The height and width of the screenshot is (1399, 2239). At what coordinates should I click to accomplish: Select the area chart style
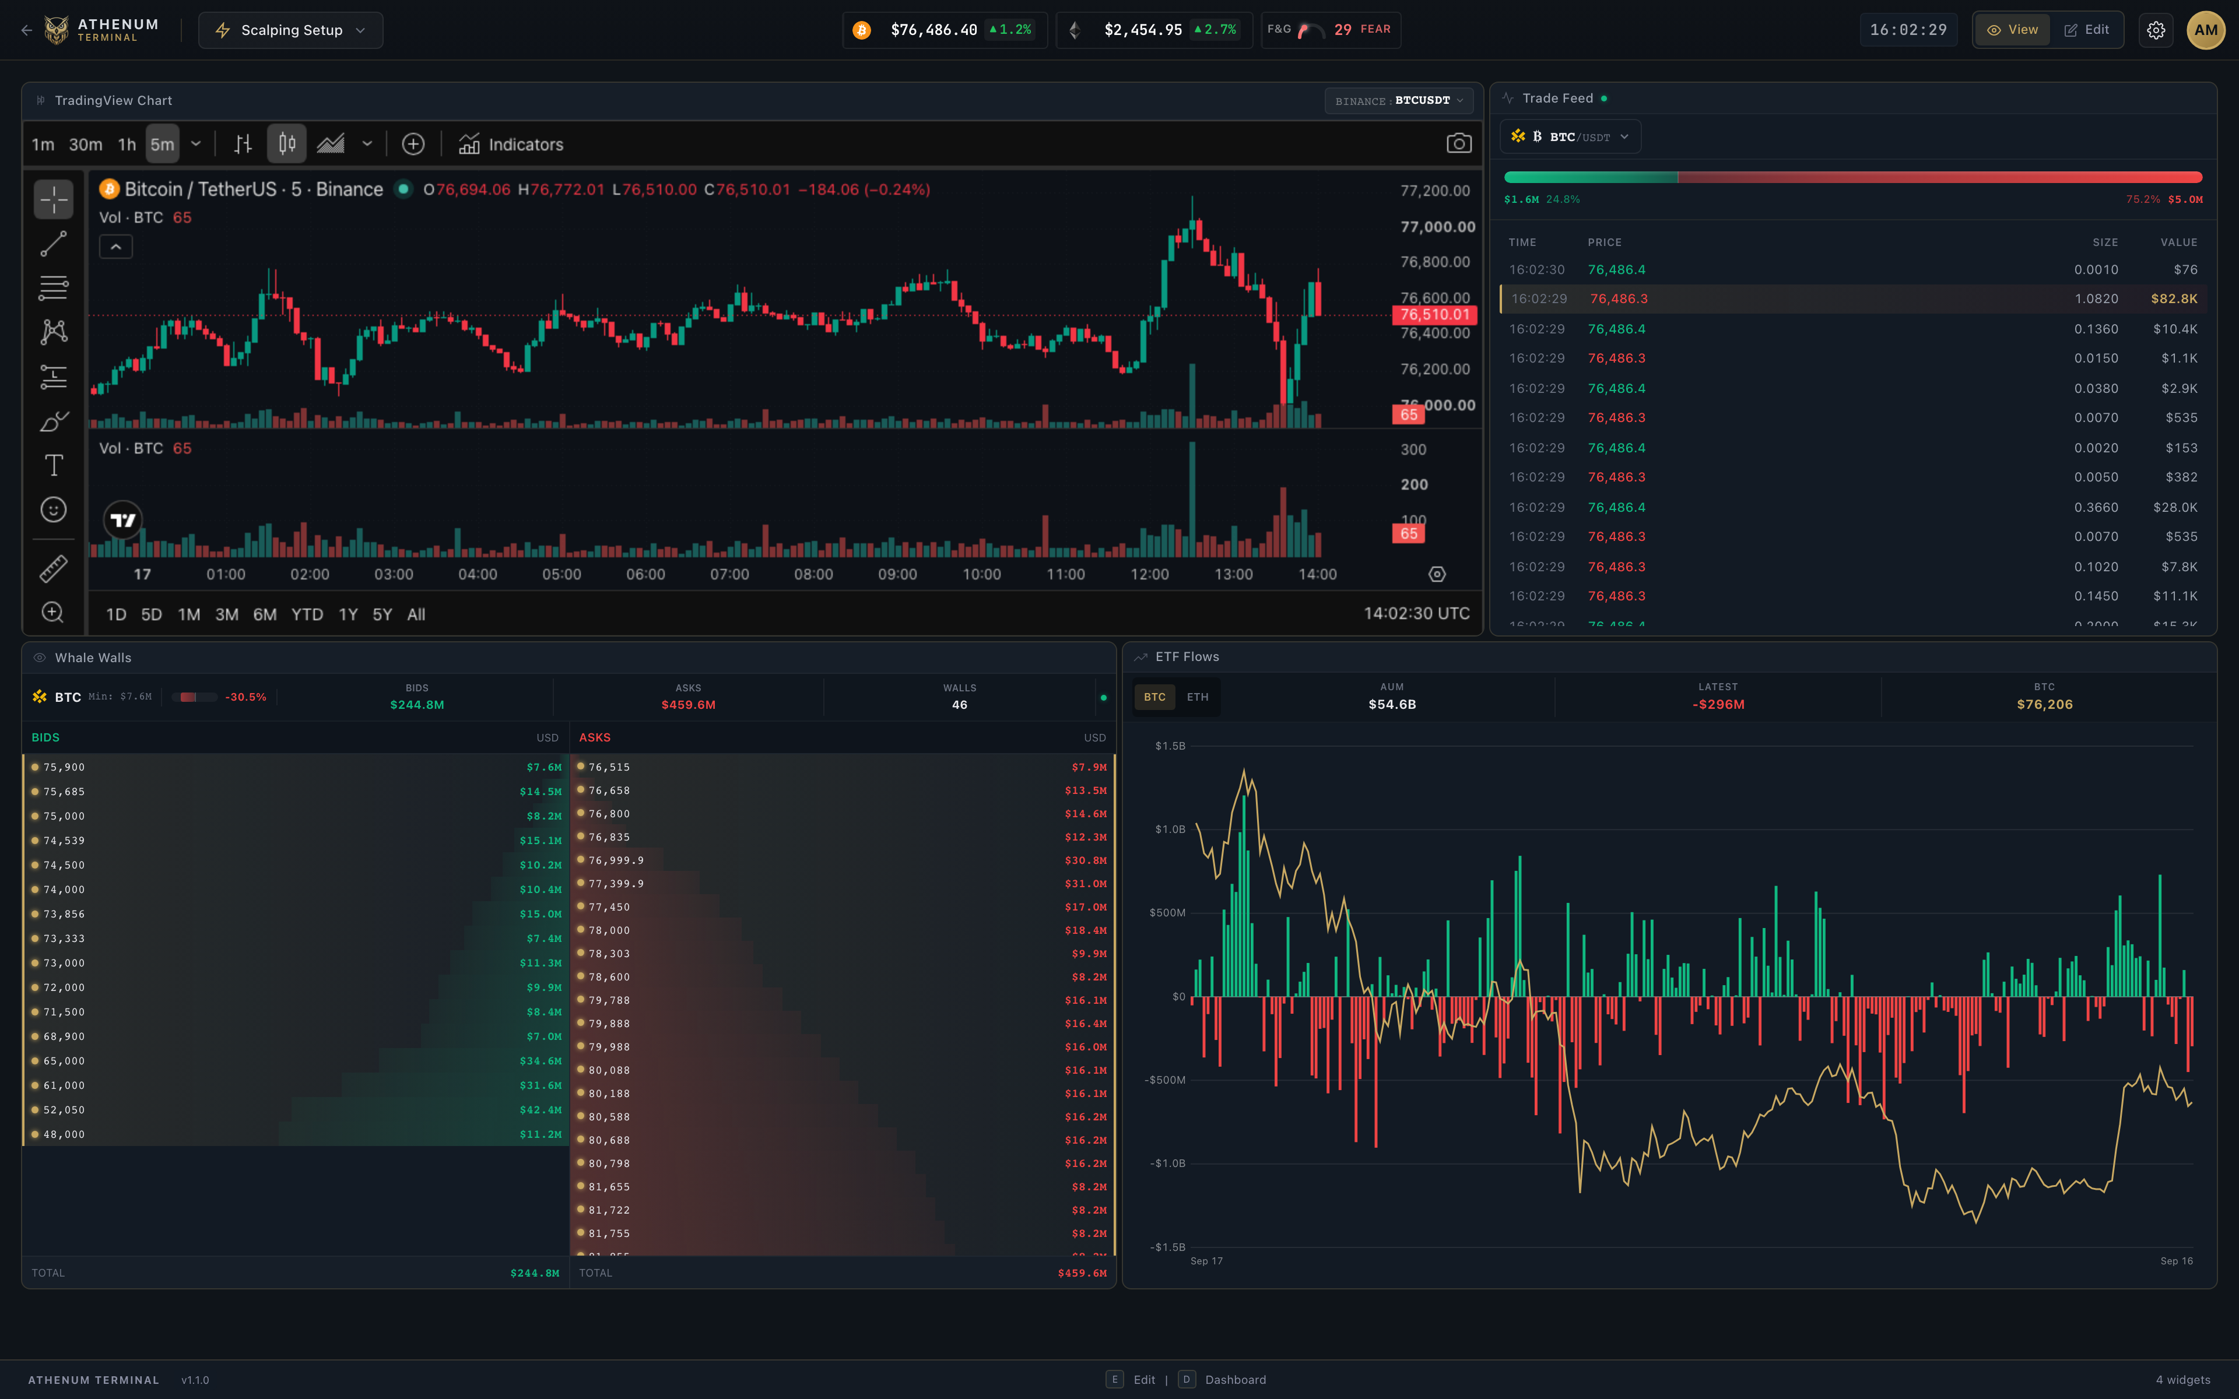tap(330, 143)
